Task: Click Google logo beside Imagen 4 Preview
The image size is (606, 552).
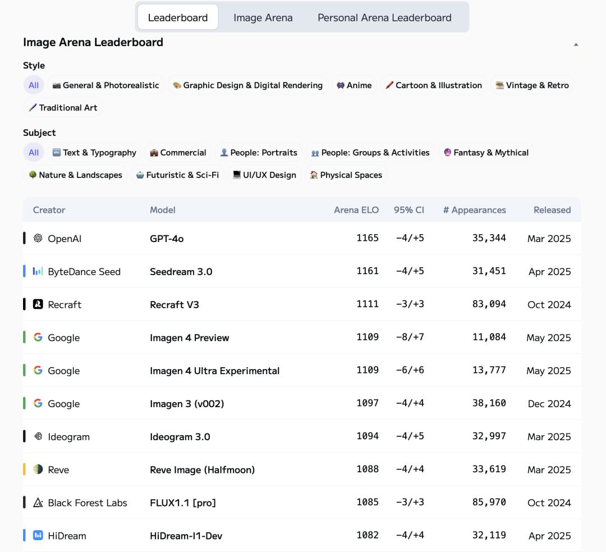Action: click(x=38, y=337)
